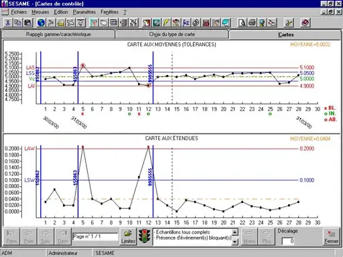This screenshot has width=343, height=257.
Task: Click the hammer tool icon
Action: click(51, 23)
